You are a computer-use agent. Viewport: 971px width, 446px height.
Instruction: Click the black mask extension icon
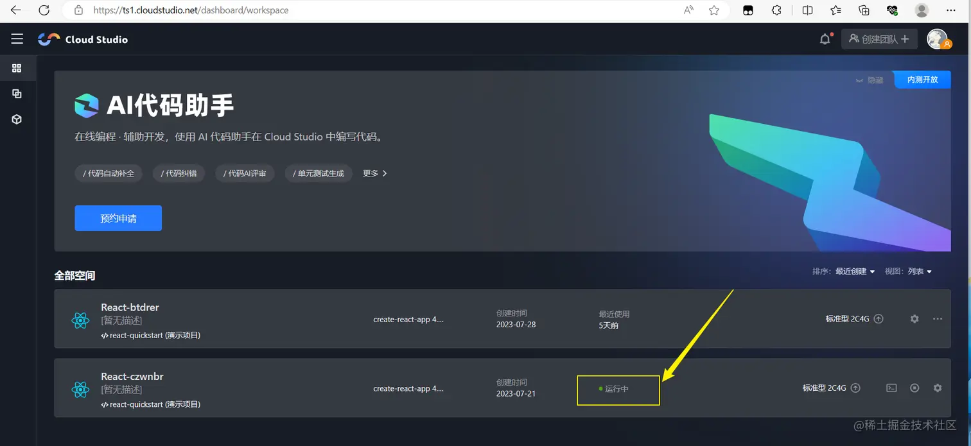click(x=748, y=10)
